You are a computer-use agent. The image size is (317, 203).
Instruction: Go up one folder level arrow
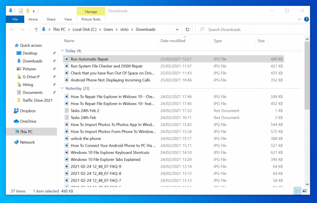point(36,30)
